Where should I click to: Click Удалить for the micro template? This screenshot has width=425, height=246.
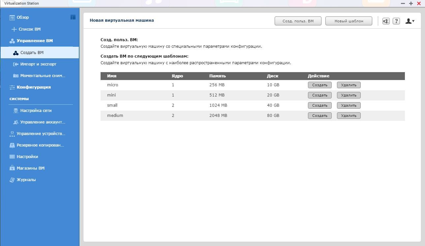point(349,85)
